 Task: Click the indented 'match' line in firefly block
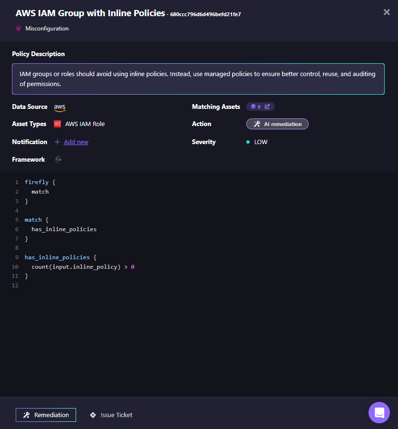[40, 192]
